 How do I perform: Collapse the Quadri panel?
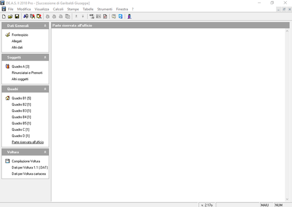(45, 89)
